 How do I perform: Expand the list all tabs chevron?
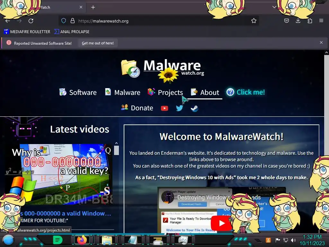click(x=274, y=7)
